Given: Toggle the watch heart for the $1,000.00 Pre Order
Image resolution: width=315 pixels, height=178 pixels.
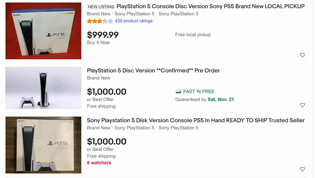Looking at the screenshot, I should (x=302, y=105).
